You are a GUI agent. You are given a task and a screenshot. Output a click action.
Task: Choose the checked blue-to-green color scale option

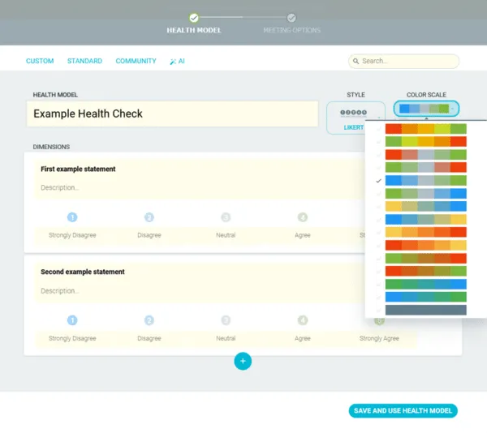click(426, 181)
